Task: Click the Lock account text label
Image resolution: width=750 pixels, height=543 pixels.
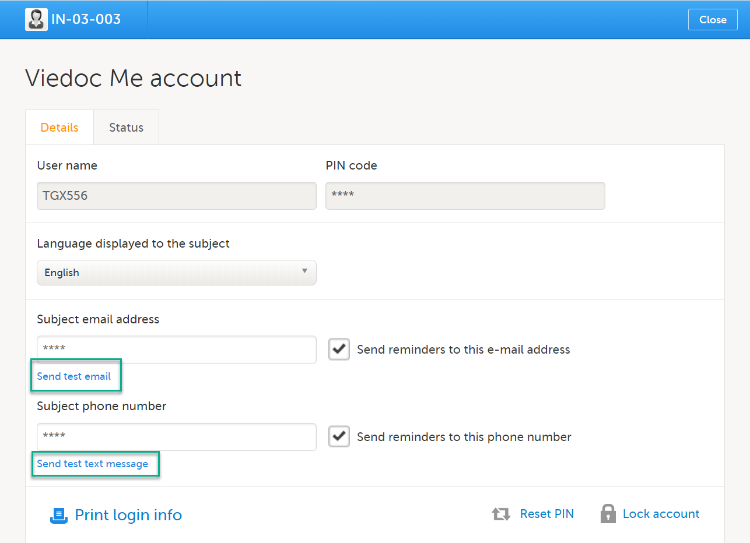Action: tap(661, 514)
